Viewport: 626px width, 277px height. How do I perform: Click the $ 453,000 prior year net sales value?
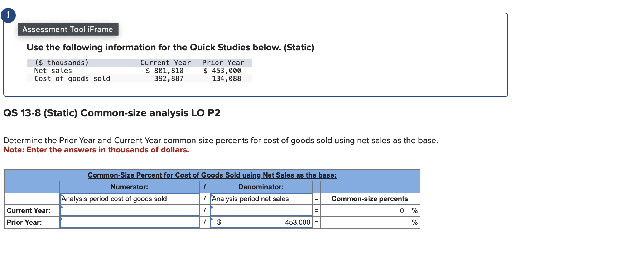pos(222,71)
